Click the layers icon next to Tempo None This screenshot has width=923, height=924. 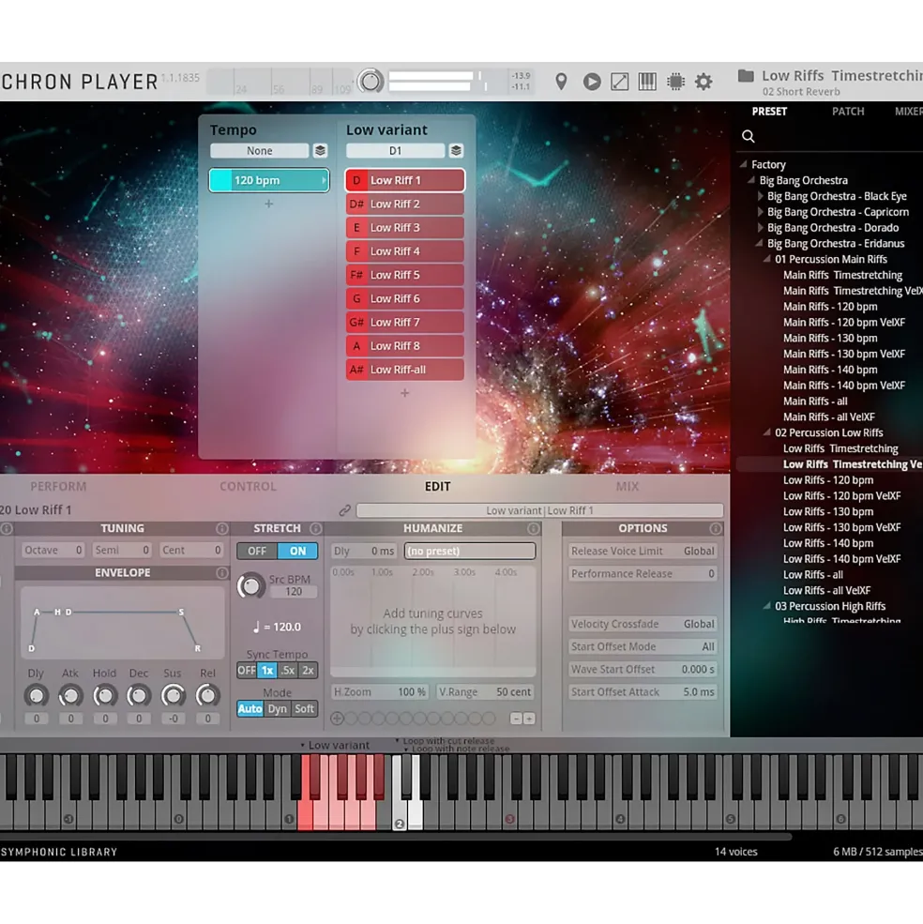tap(320, 151)
